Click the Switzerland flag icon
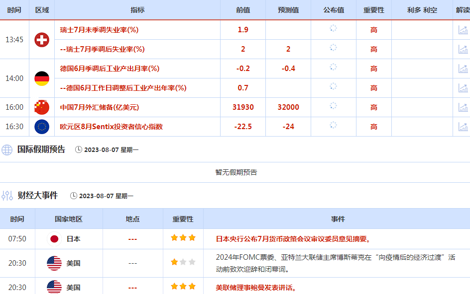 (42, 40)
